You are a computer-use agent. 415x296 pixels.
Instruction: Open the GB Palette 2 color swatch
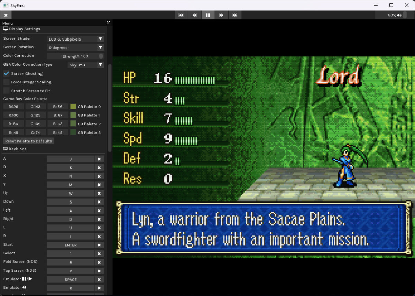click(x=73, y=124)
